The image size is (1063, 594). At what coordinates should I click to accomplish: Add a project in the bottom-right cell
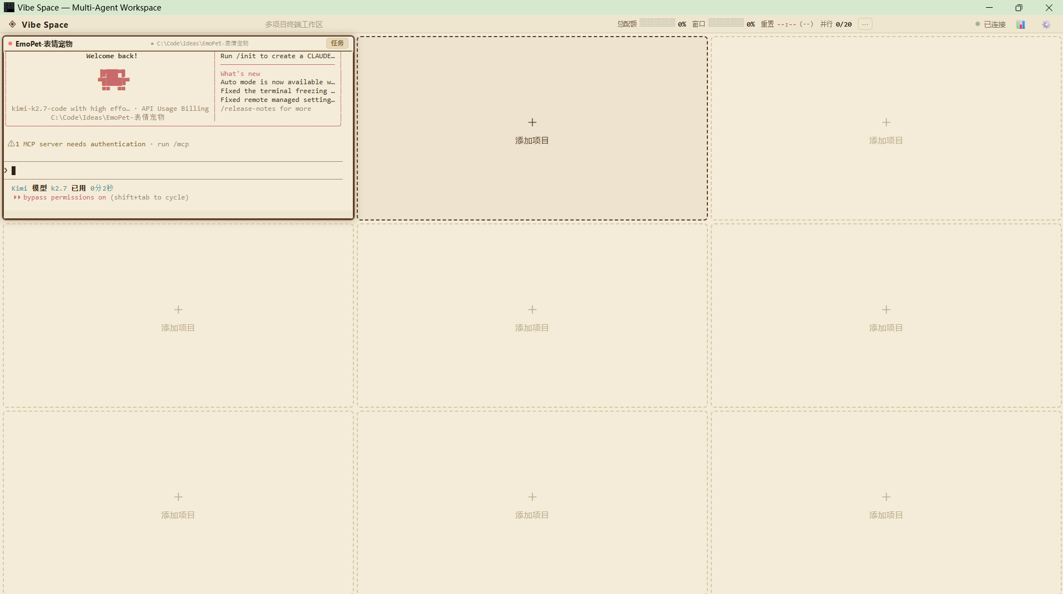[886, 503]
